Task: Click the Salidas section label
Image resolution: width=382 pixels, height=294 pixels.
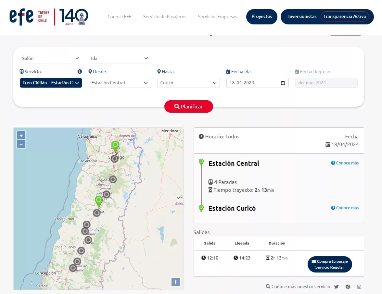Action: (201, 232)
